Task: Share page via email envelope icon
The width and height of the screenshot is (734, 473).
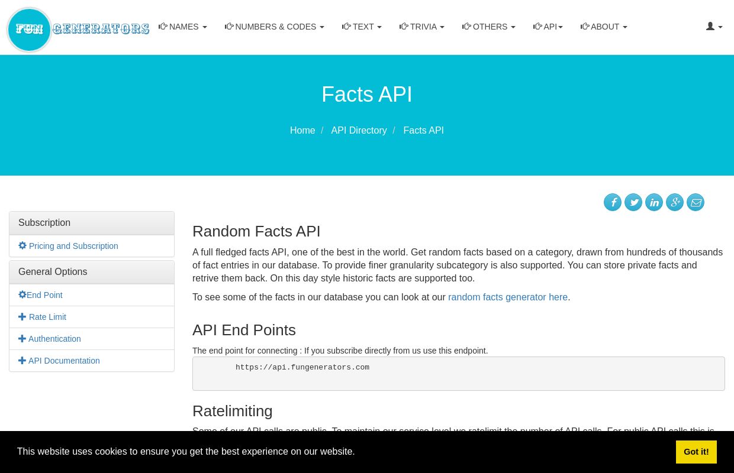Action: point(696,202)
